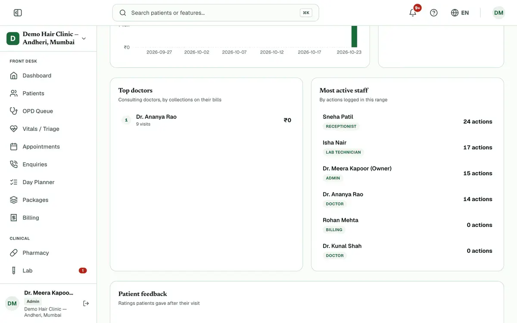Open Day Planner from the sidebar
517x323 pixels.
click(48, 182)
